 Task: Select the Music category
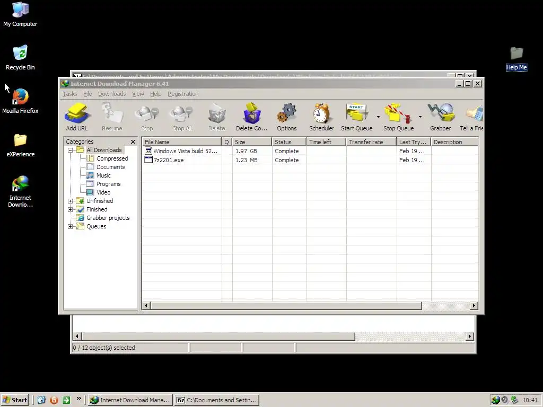tap(103, 175)
